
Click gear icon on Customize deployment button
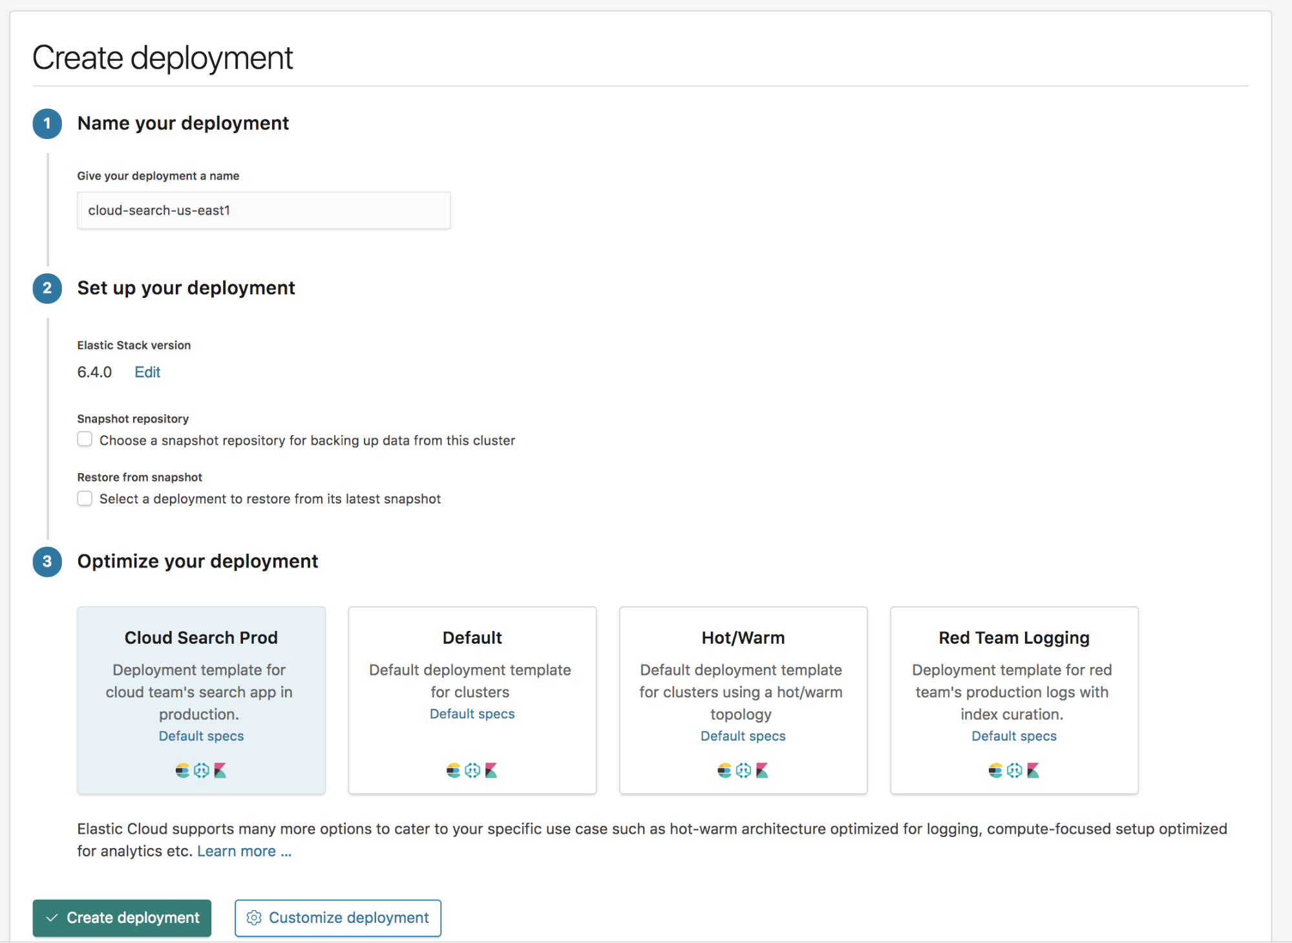pos(254,918)
